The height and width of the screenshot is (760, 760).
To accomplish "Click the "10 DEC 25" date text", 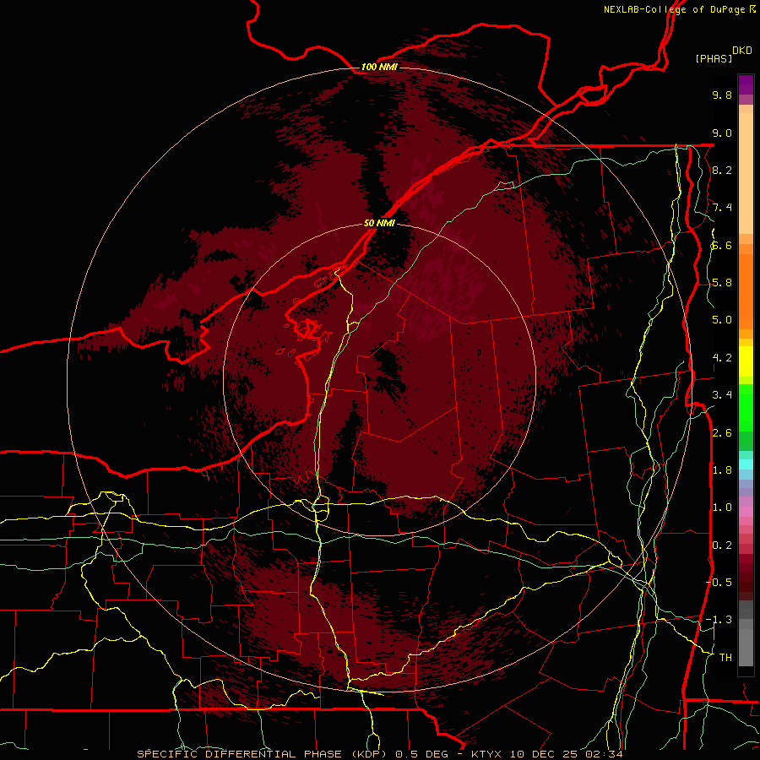I will coord(545,754).
